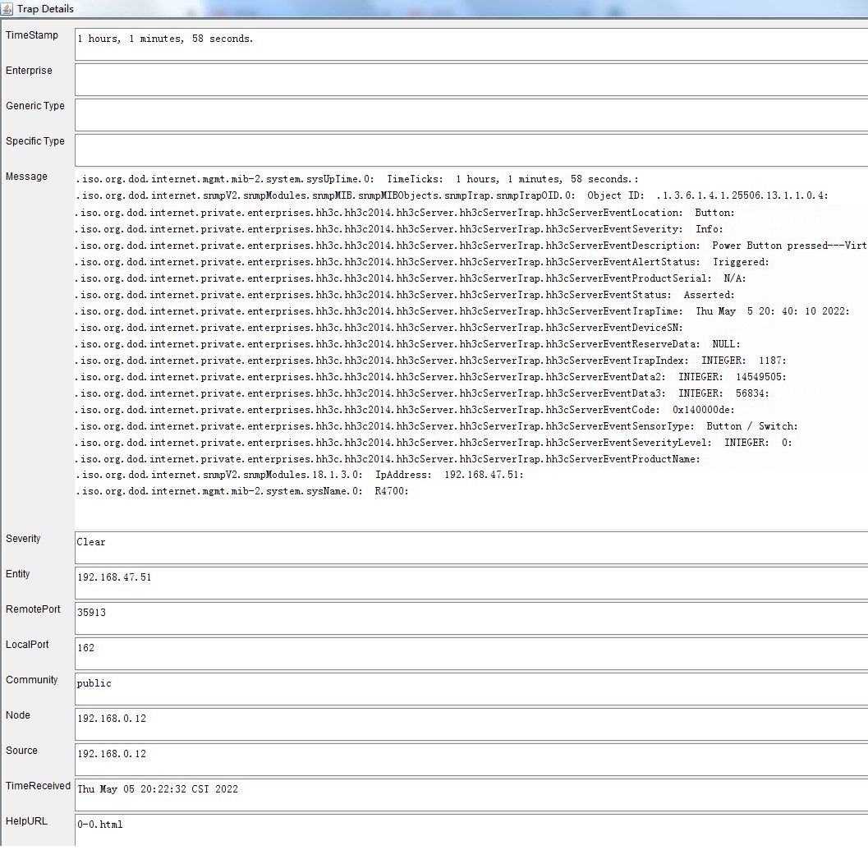Click the LocalPort field showing 162

point(471,654)
